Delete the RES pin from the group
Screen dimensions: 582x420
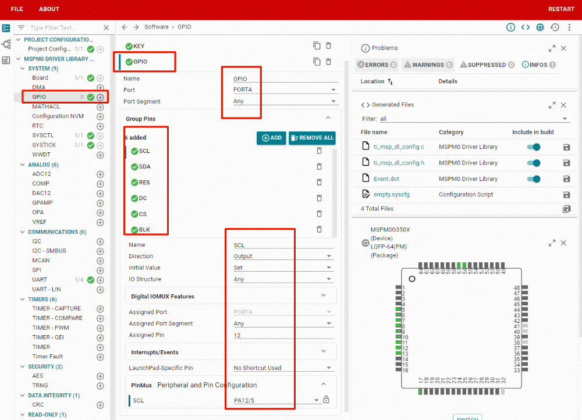(x=319, y=182)
